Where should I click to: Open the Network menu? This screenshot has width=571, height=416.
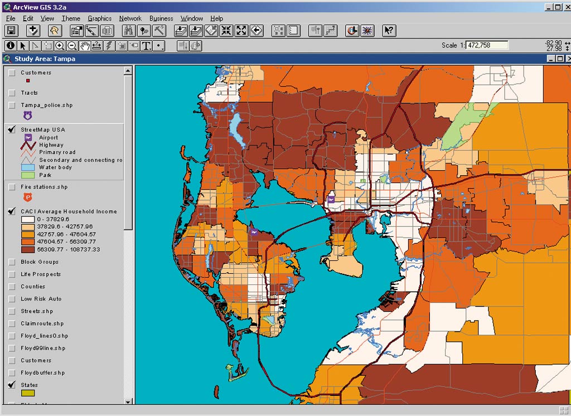pos(130,18)
